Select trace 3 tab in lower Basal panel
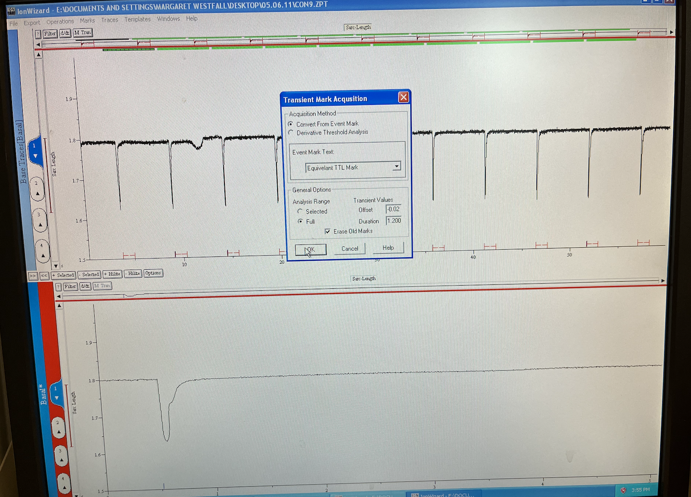This screenshot has height=497, width=691. click(x=61, y=456)
